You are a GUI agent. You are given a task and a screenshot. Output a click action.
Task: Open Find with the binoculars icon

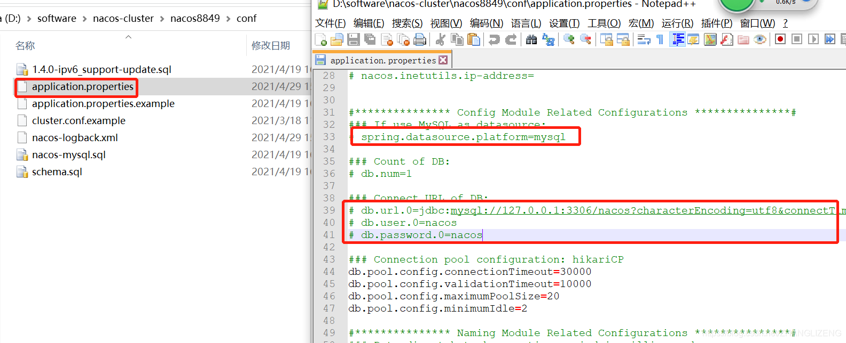pyautogui.click(x=531, y=39)
